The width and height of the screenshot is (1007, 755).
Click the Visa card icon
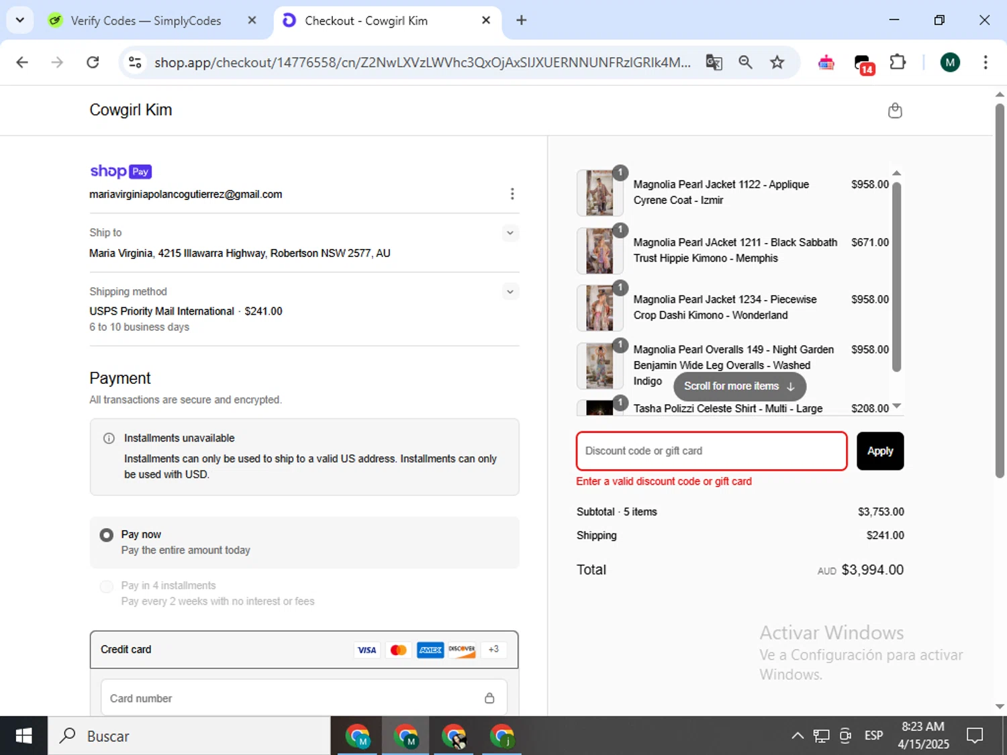[x=367, y=650]
